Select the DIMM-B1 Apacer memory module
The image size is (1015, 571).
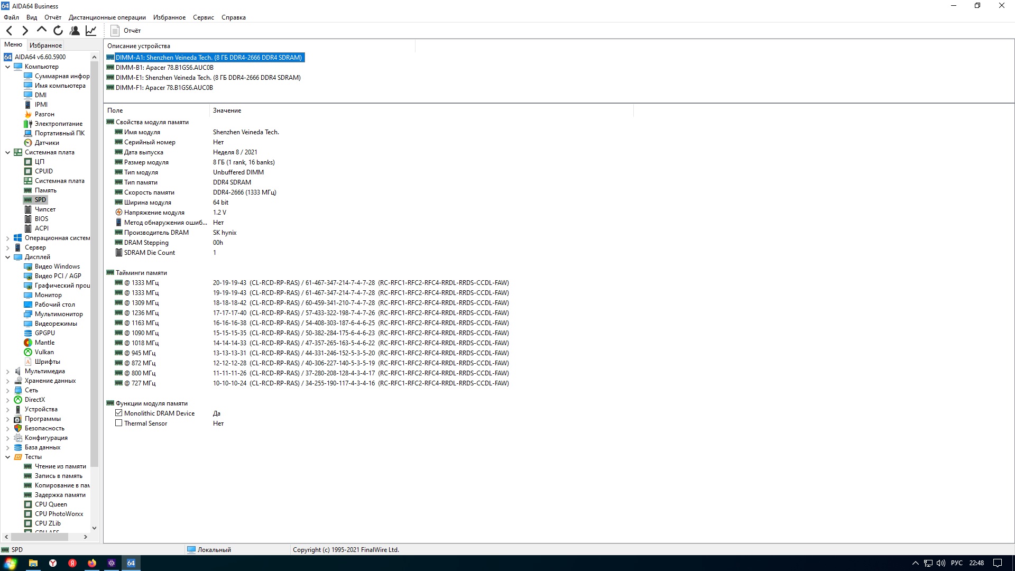point(164,68)
